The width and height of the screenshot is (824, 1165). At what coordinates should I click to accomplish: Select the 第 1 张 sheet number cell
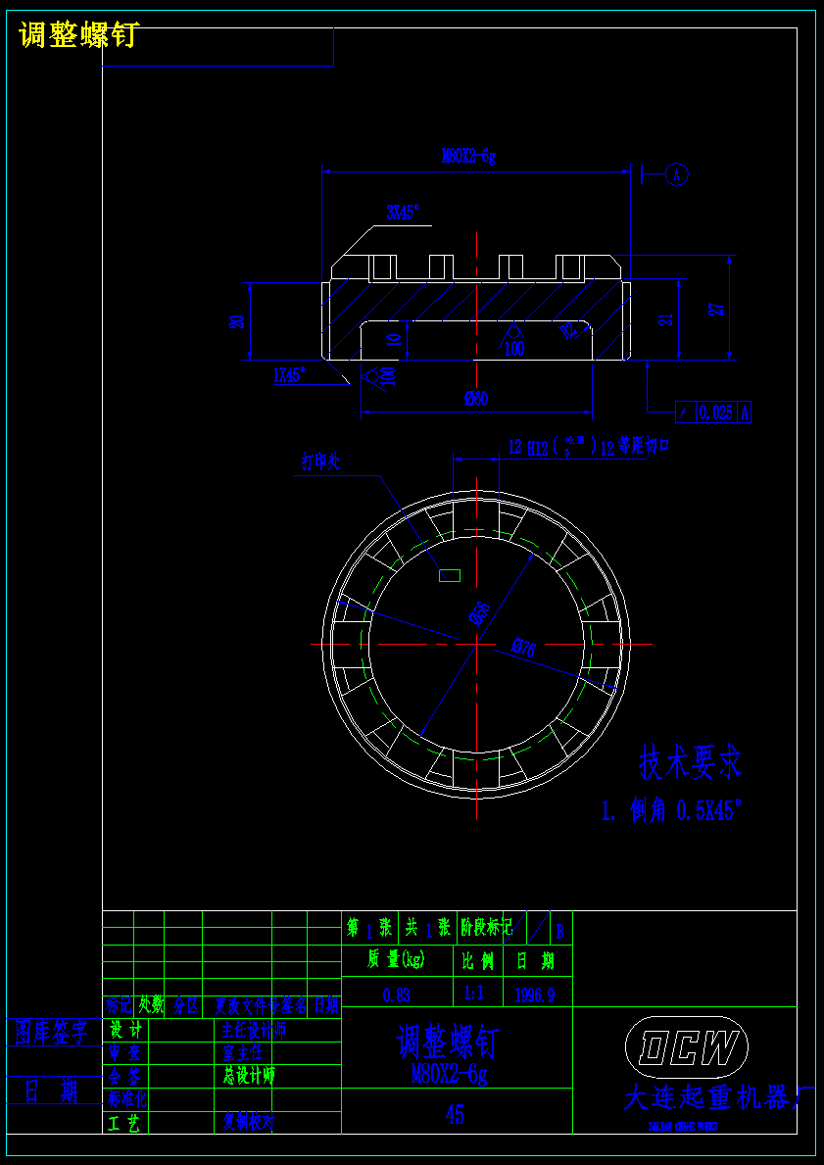[x=369, y=928]
